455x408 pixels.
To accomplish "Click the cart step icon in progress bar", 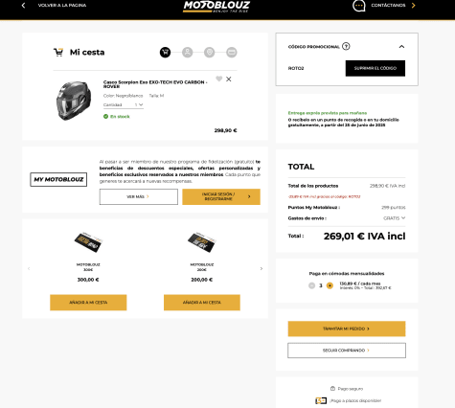I will 165,53.
